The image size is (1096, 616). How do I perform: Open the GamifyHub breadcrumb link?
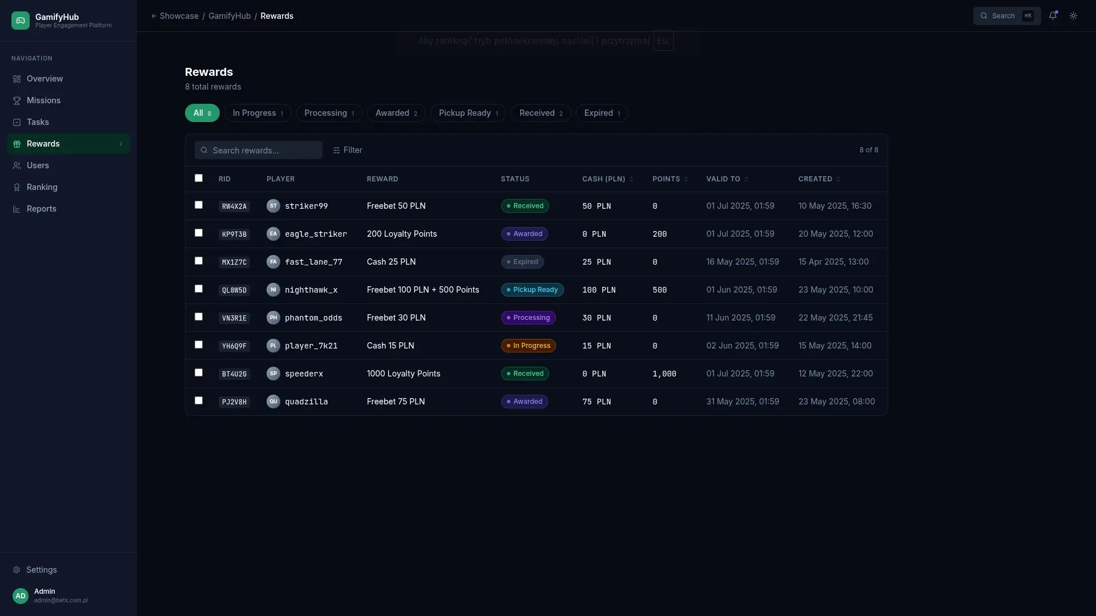229,16
